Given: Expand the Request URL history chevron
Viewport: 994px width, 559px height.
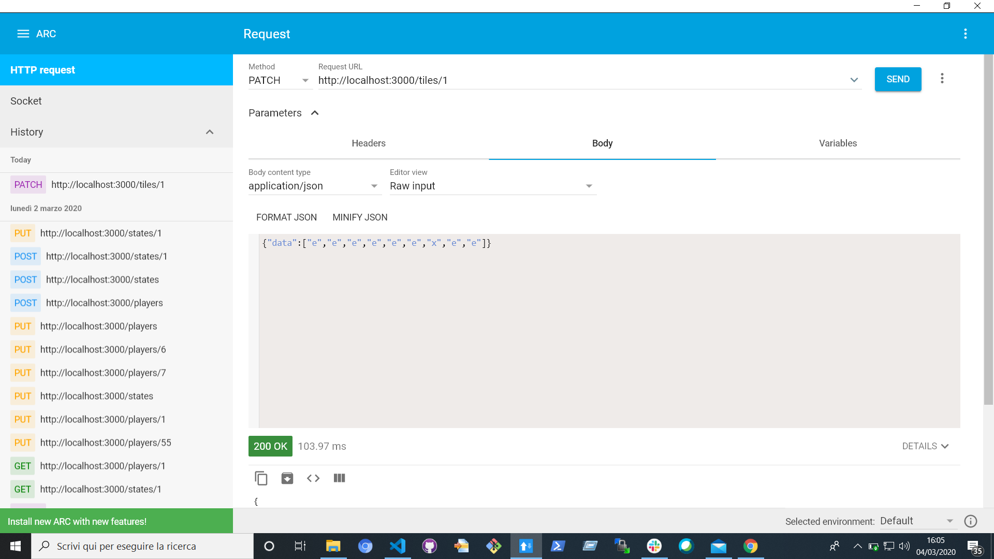Looking at the screenshot, I should point(854,80).
